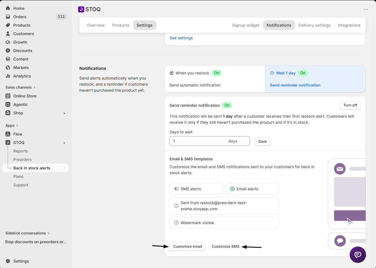Screen dimensions: 376x268
Task: Open Delivery settings tab
Action: point(314,25)
